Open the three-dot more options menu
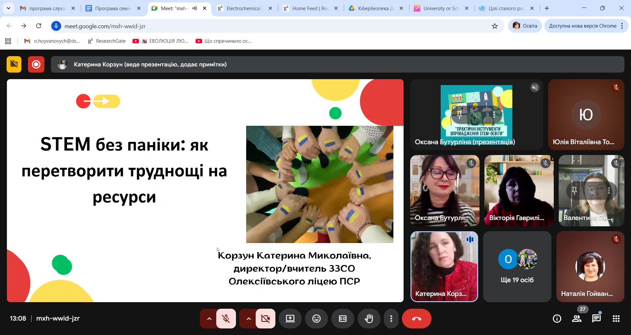Screen dimensions: 631x335 (391, 319)
